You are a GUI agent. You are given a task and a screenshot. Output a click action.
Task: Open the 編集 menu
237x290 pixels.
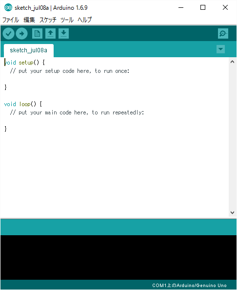(29, 20)
